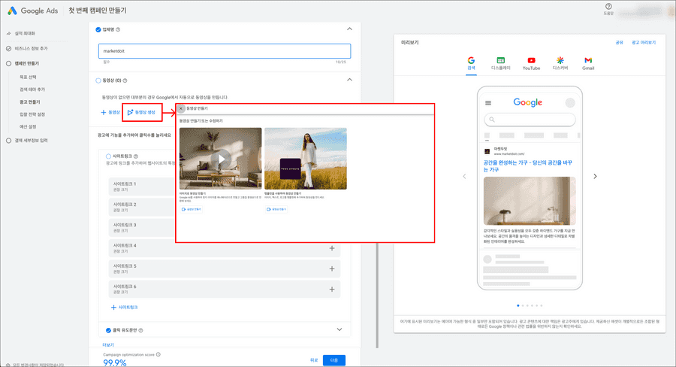Go to 예산 설정 sub-step
This screenshot has width=676, height=367.
click(28, 127)
